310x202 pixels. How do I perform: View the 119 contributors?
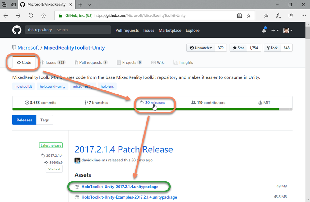(x=209, y=103)
